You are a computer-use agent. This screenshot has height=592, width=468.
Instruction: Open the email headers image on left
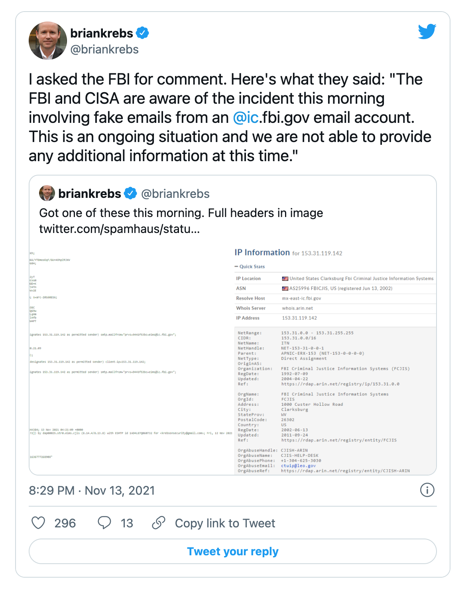(x=131, y=359)
